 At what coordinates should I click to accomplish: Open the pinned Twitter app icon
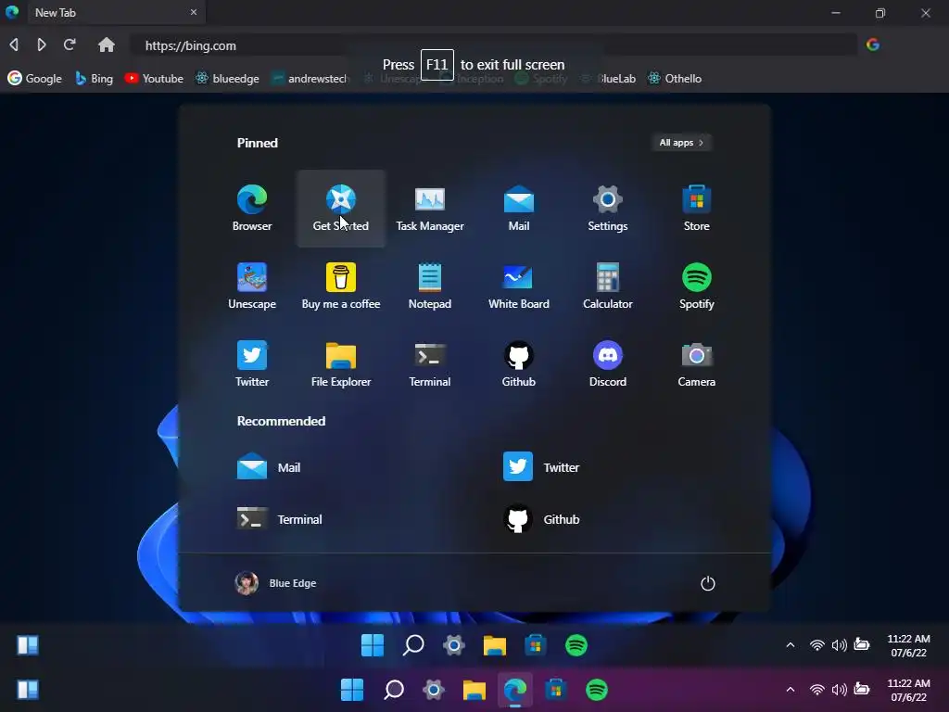[x=252, y=363]
